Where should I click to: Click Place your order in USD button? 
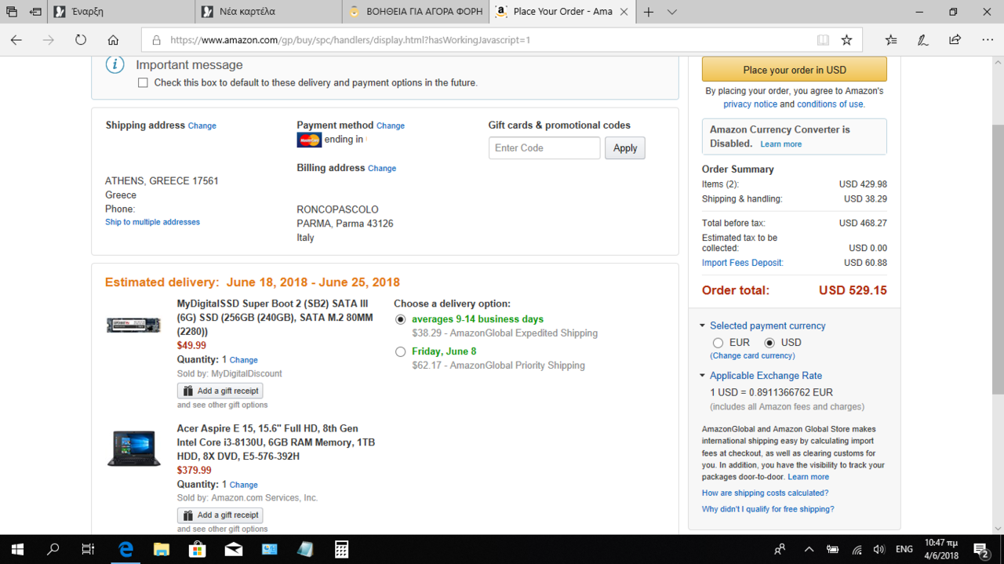click(795, 70)
